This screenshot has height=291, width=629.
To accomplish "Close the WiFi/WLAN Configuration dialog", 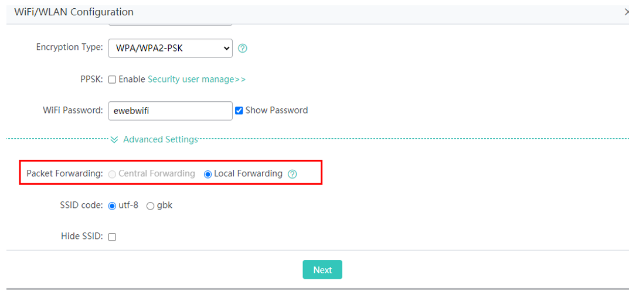I will 627,12.
